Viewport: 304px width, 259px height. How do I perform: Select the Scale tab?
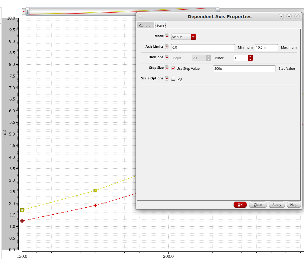coord(160,25)
